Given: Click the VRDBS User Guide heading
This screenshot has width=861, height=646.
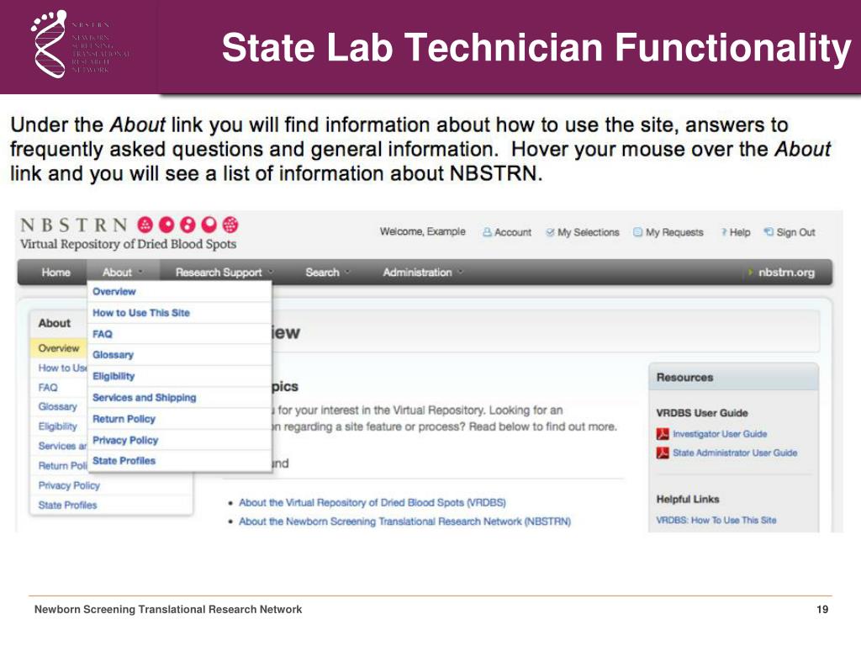Looking at the screenshot, I should 702,413.
